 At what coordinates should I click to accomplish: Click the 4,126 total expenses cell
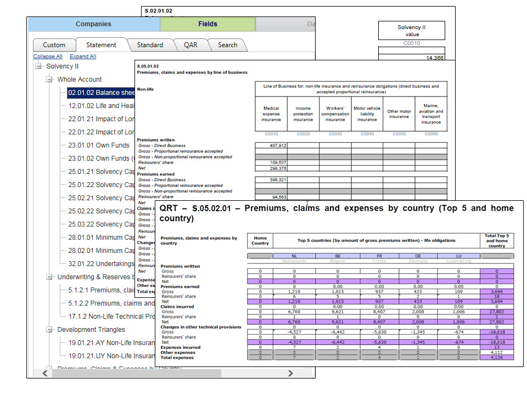[x=497, y=357]
